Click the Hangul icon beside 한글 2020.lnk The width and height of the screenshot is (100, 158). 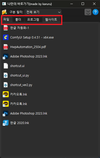tap(6, 123)
